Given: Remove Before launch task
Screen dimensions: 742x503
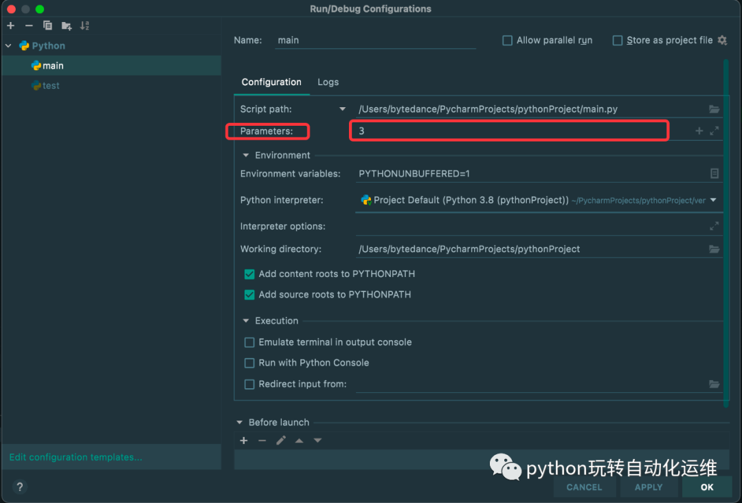Looking at the screenshot, I should tap(262, 440).
